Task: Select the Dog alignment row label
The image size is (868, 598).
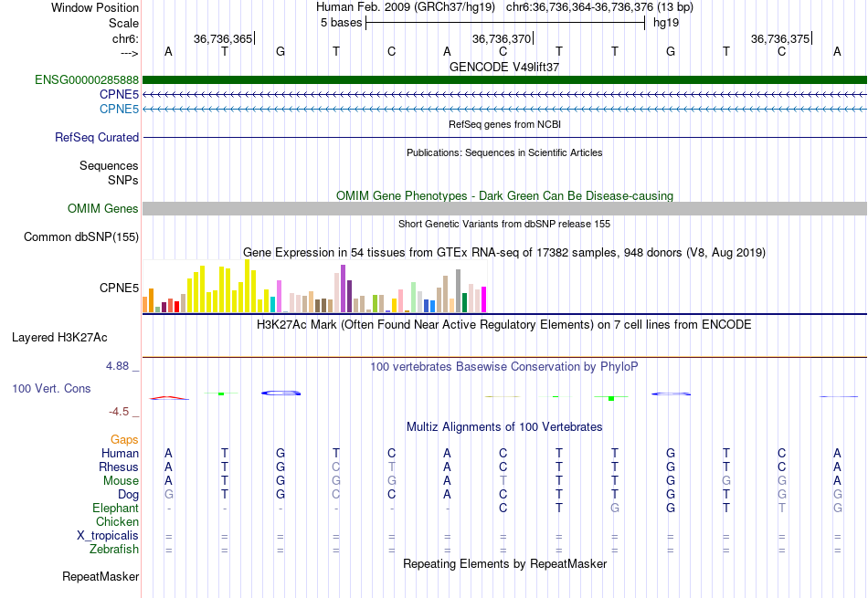Action: tap(129, 495)
